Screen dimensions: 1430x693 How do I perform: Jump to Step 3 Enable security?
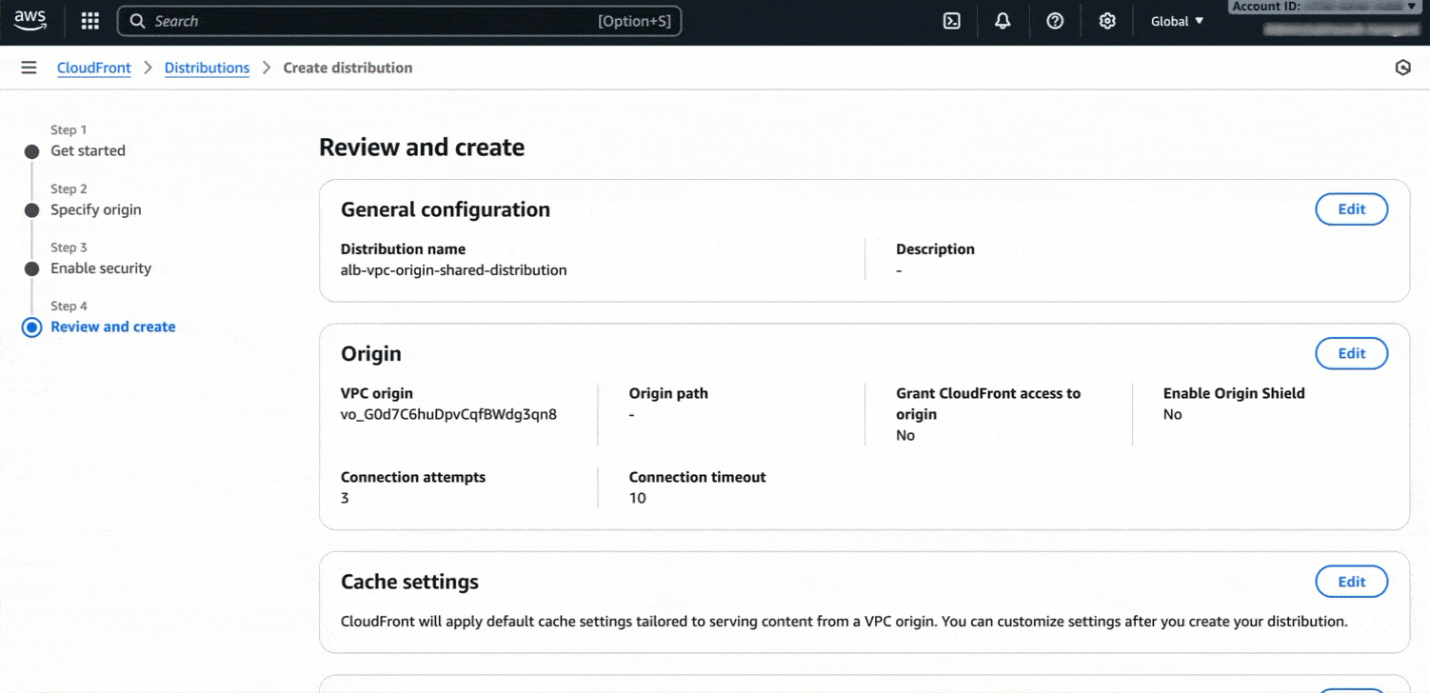tap(101, 268)
